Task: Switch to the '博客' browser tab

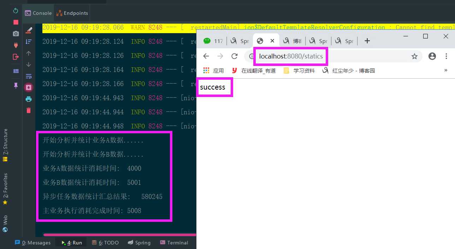Action: (x=292, y=41)
